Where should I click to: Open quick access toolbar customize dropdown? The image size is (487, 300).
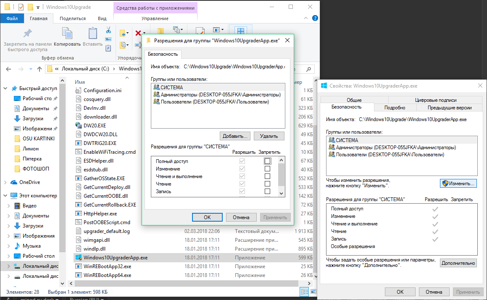tap(38, 7)
